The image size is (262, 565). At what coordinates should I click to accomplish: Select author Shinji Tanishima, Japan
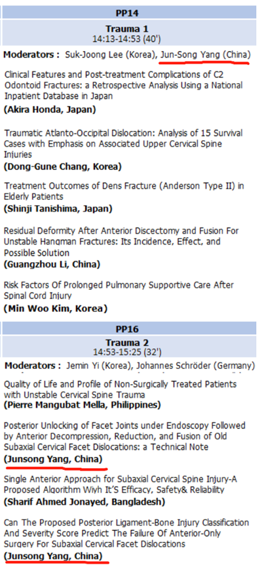pos(58,208)
